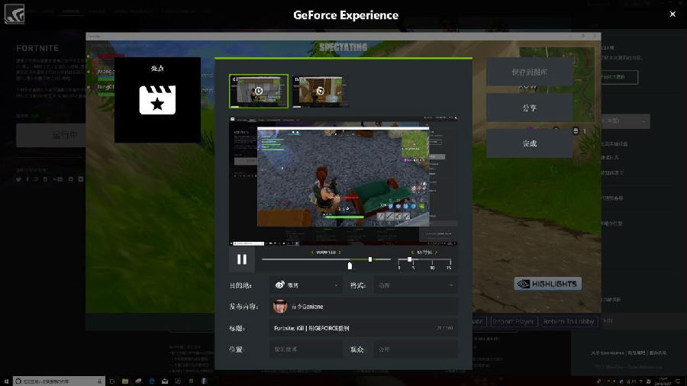
Task: Click Return To Lobby in Fortnite
Action: point(569,322)
